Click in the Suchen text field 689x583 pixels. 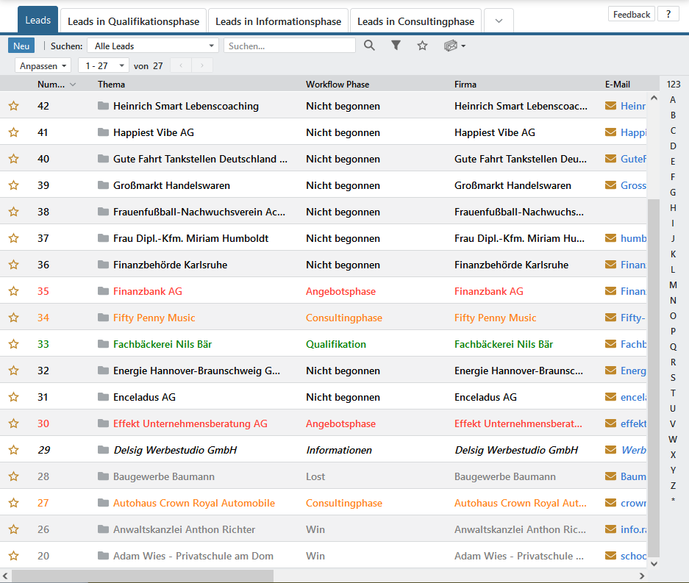click(289, 46)
